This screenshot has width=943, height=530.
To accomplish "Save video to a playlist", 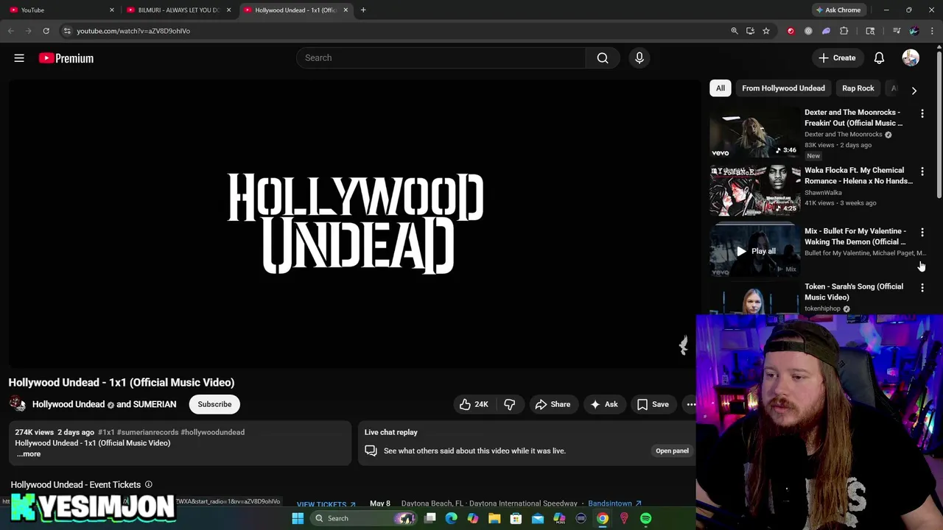I will point(653,404).
